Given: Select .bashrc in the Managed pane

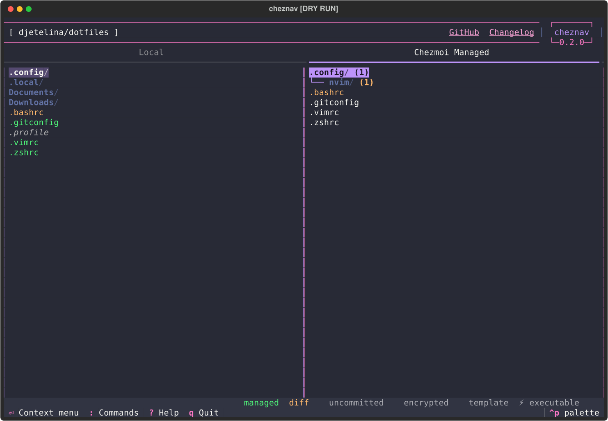Looking at the screenshot, I should click(x=327, y=93).
